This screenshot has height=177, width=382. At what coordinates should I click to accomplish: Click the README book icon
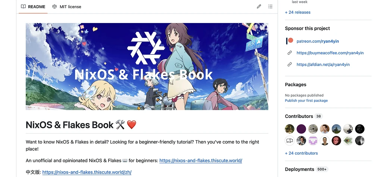coord(24,7)
